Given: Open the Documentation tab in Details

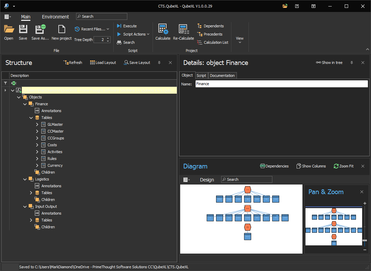Looking at the screenshot, I should (222, 76).
